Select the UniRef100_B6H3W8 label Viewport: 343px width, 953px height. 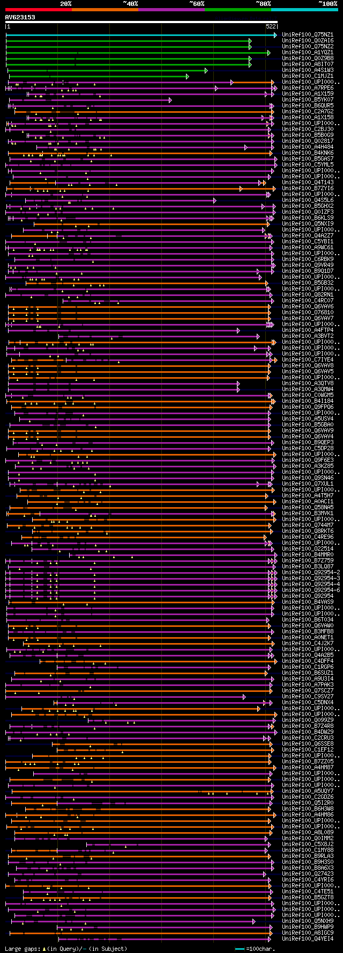[308, 809]
